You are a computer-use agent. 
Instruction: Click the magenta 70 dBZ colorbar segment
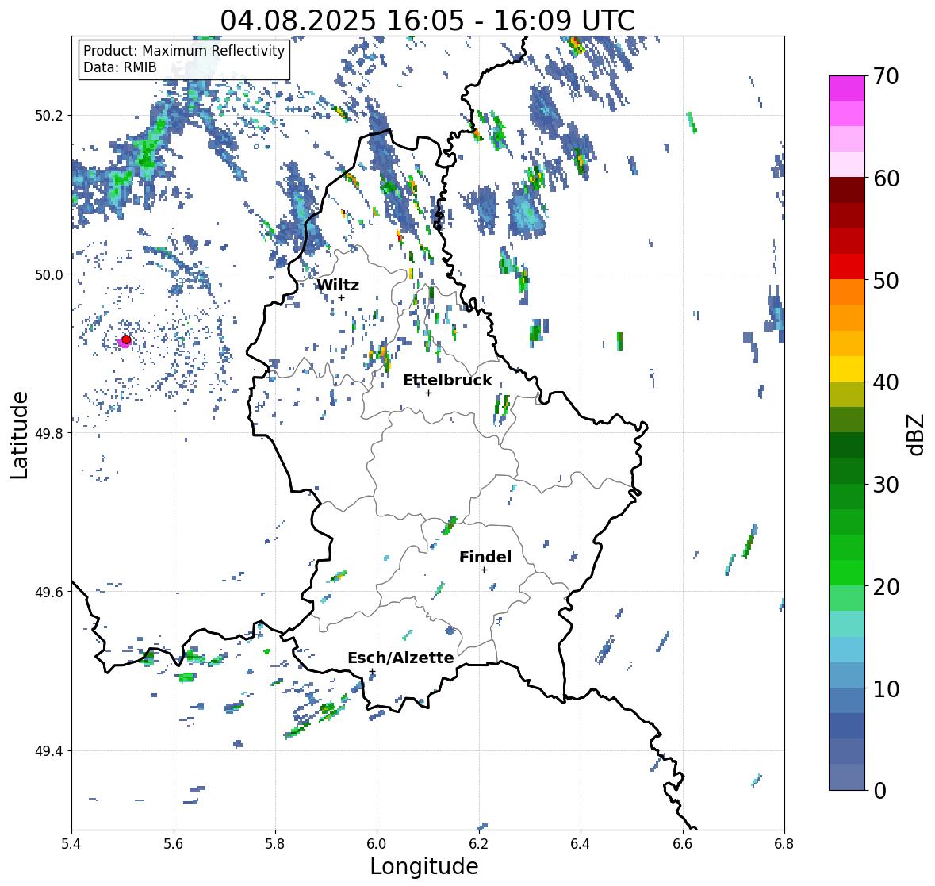point(847,88)
